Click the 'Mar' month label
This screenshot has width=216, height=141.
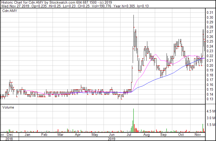(60, 135)
